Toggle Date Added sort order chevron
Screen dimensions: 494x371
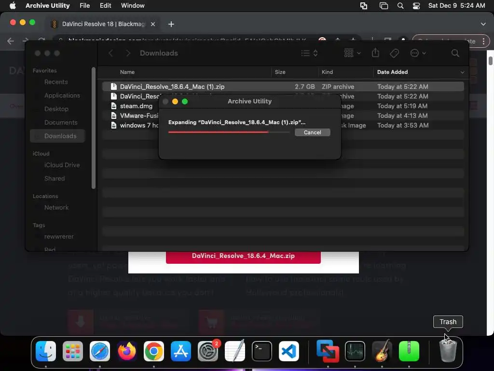tap(462, 72)
